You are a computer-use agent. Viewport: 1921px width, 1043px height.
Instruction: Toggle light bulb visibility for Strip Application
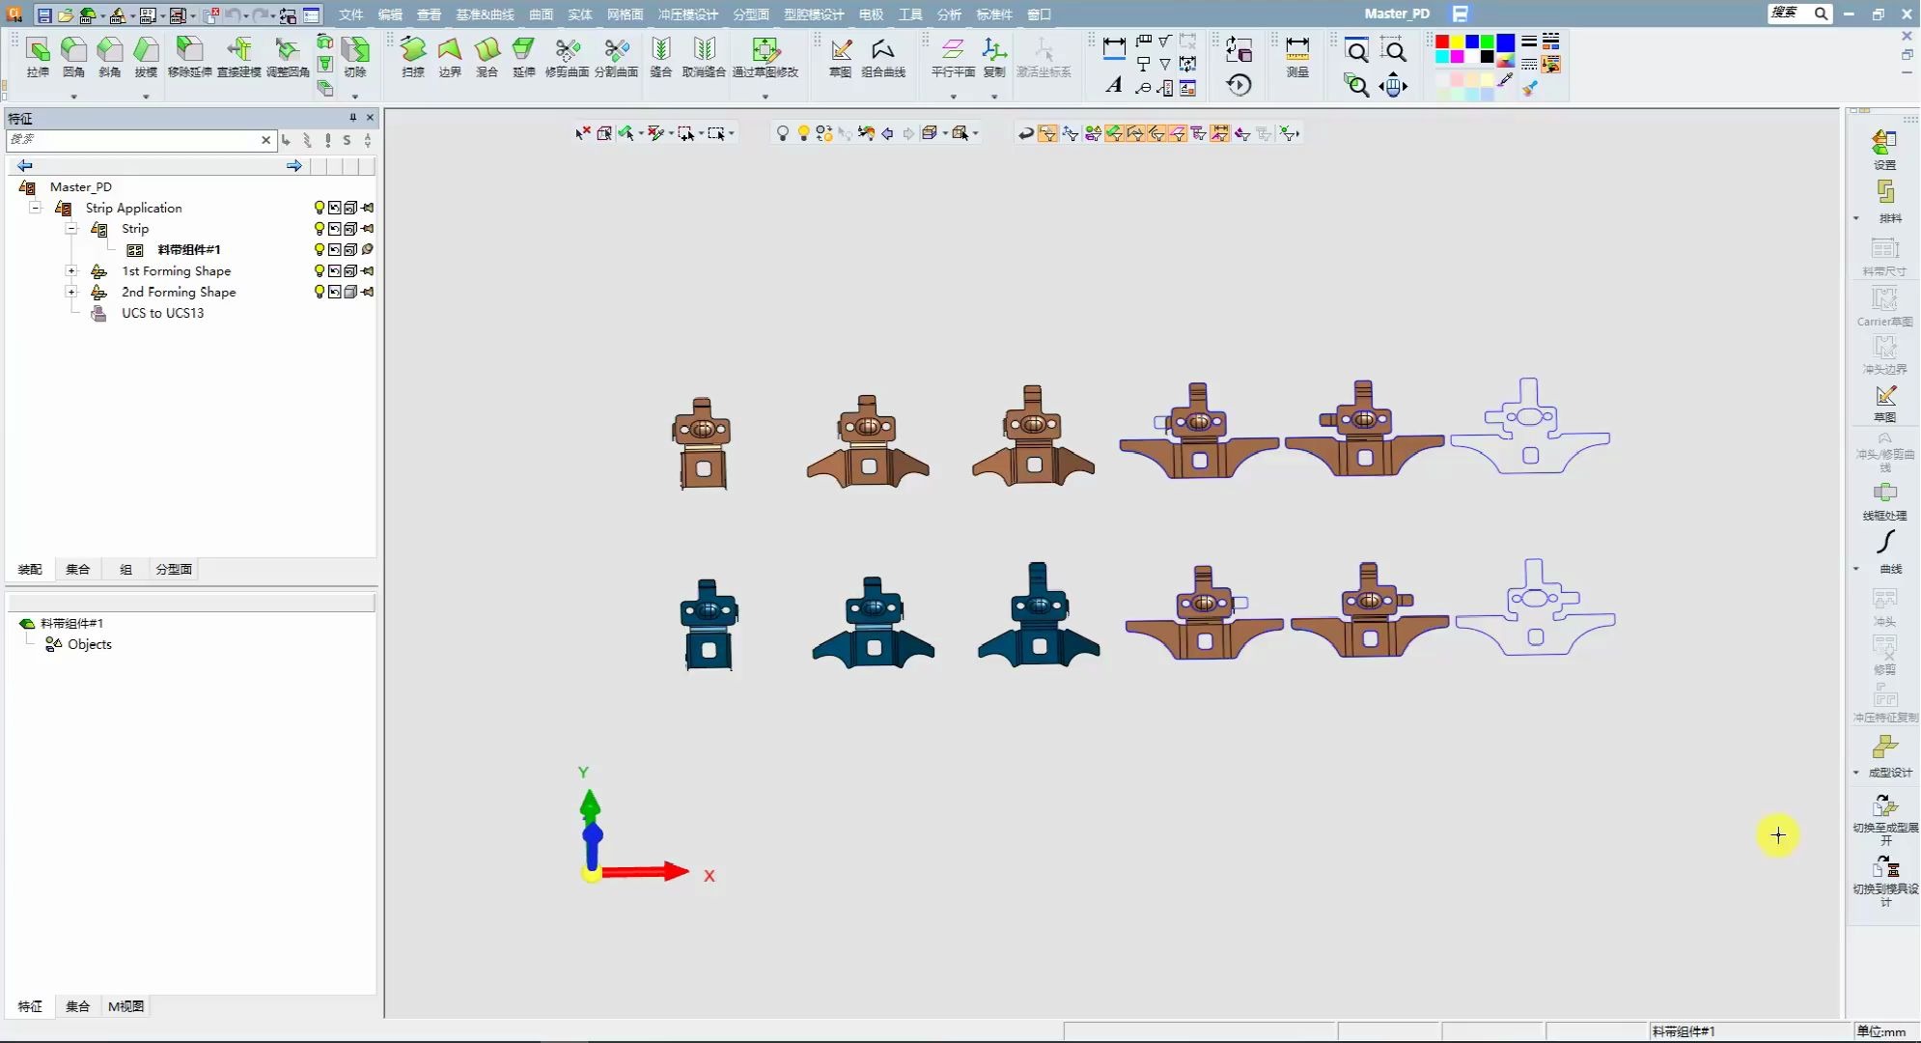(320, 208)
